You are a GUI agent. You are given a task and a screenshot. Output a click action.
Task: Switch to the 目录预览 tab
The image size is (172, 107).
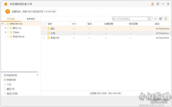pos(31,19)
